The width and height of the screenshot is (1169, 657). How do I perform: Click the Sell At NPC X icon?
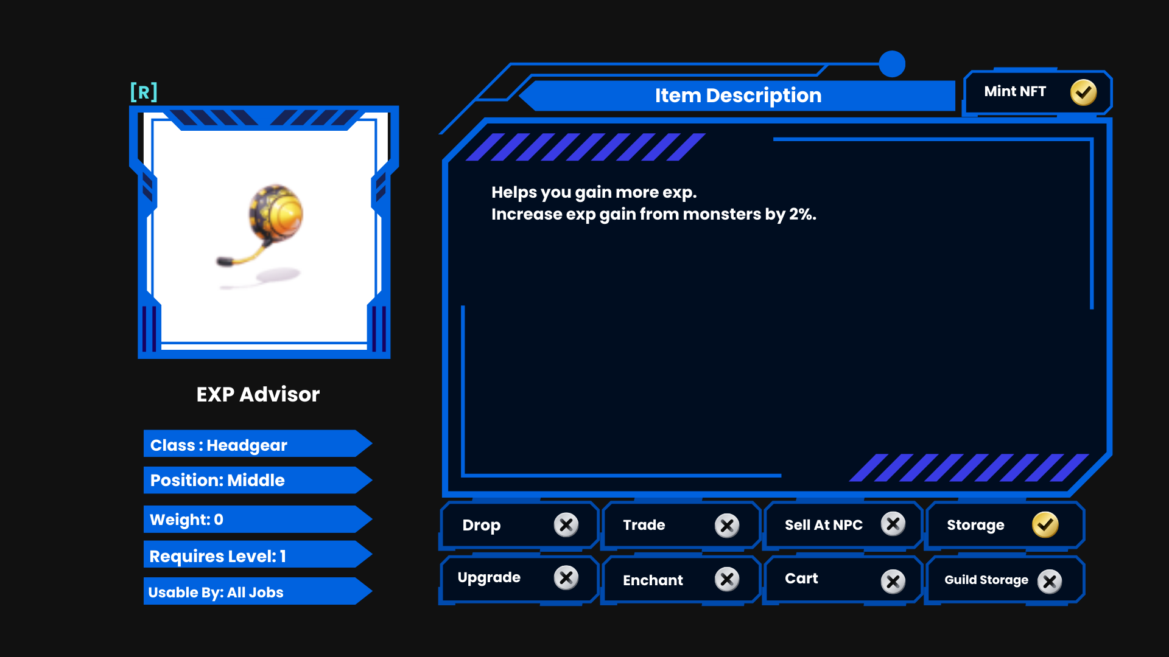pyautogui.click(x=893, y=524)
